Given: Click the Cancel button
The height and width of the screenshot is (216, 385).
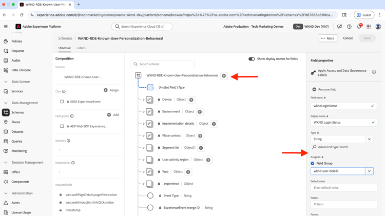Looking at the screenshot, I should tap(348, 38).
